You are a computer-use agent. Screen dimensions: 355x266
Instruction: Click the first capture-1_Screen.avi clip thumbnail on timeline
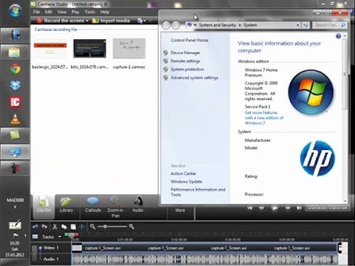pyautogui.click(x=77, y=248)
